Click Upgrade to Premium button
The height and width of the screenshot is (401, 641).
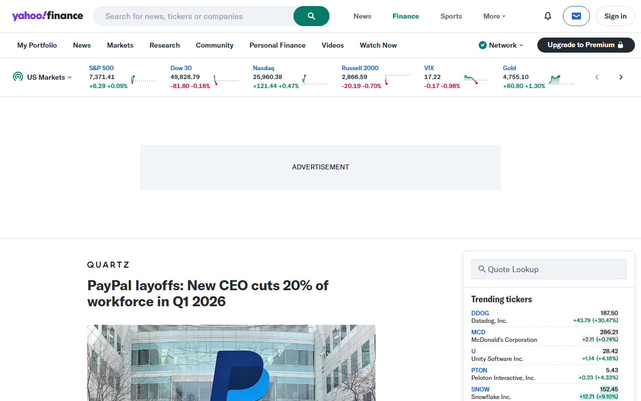(x=586, y=45)
